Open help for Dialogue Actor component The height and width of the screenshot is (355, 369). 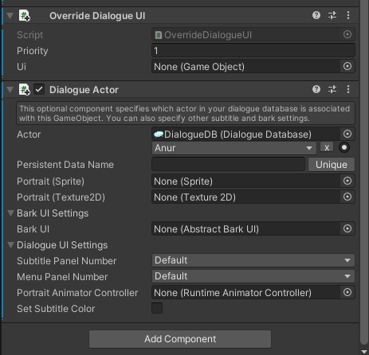click(x=316, y=89)
